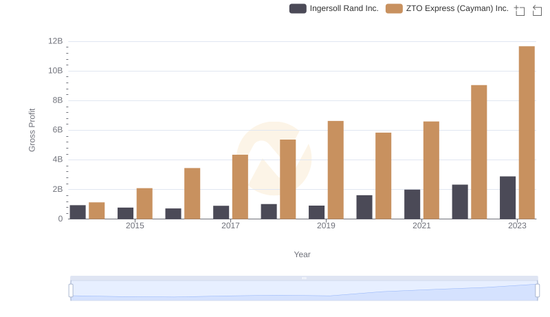
Task: Click the Gross Profit axis title
Action: click(32, 130)
